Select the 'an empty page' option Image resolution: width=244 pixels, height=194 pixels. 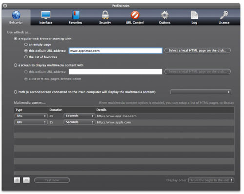[26, 44]
